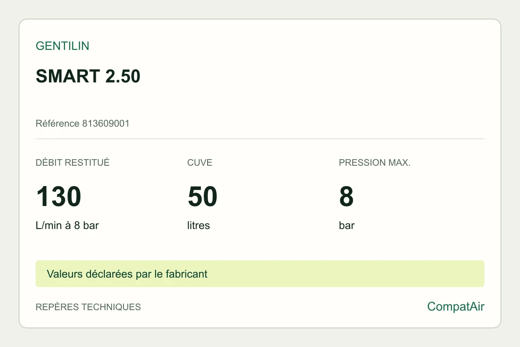The image size is (520, 347).
Task: Click the litres unit text
Action: tap(198, 226)
